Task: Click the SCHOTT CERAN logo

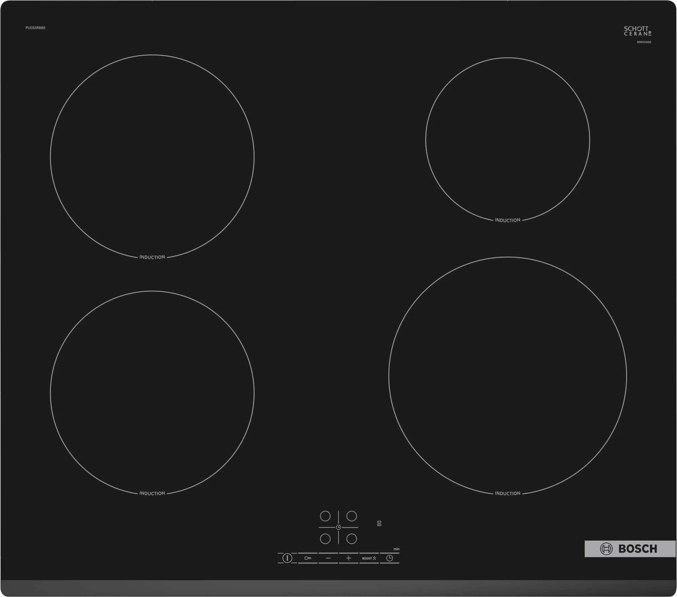Action: click(x=637, y=31)
